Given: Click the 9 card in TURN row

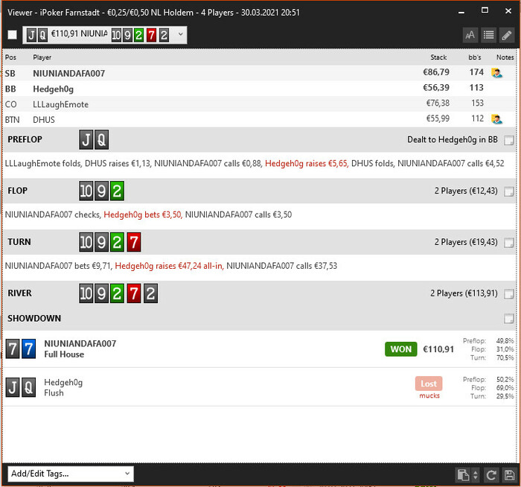Looking at the screenshot, I should 101,242.
